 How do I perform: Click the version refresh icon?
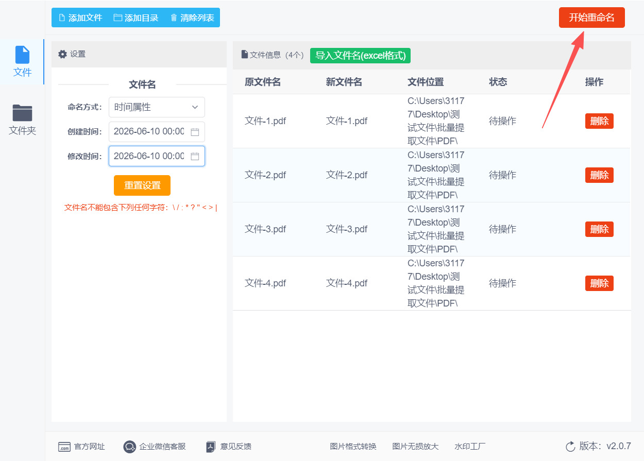point(570,447)
